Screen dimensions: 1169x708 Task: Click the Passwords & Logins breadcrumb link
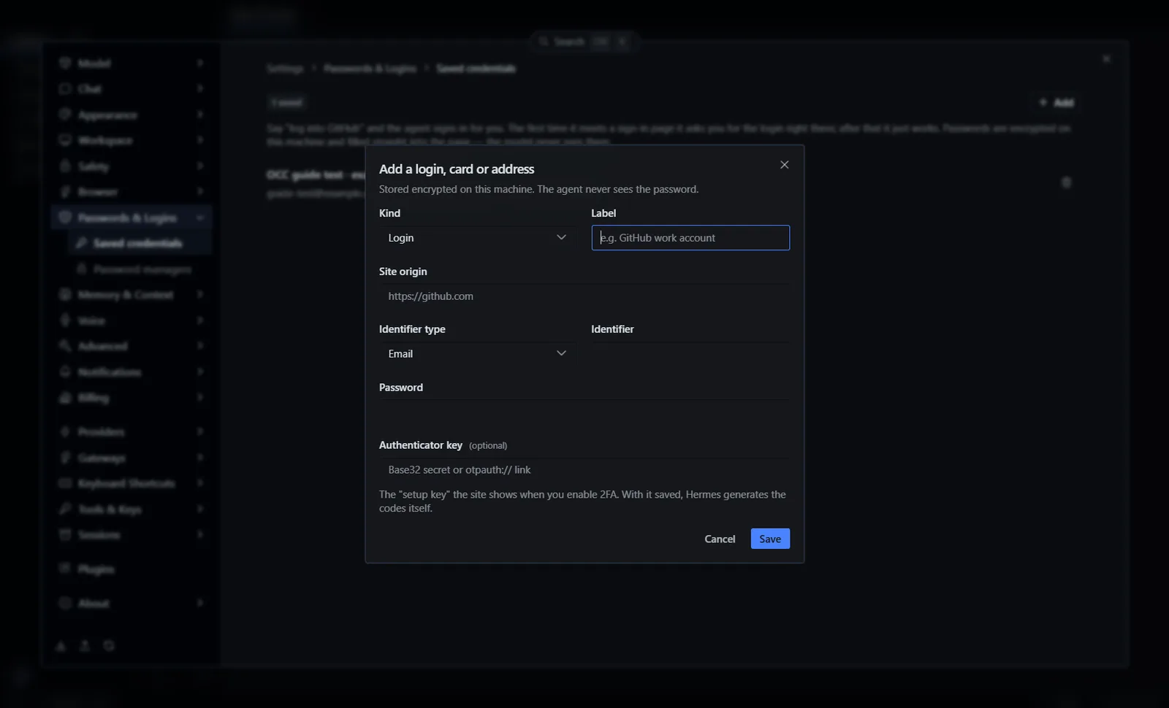point(370,68)
